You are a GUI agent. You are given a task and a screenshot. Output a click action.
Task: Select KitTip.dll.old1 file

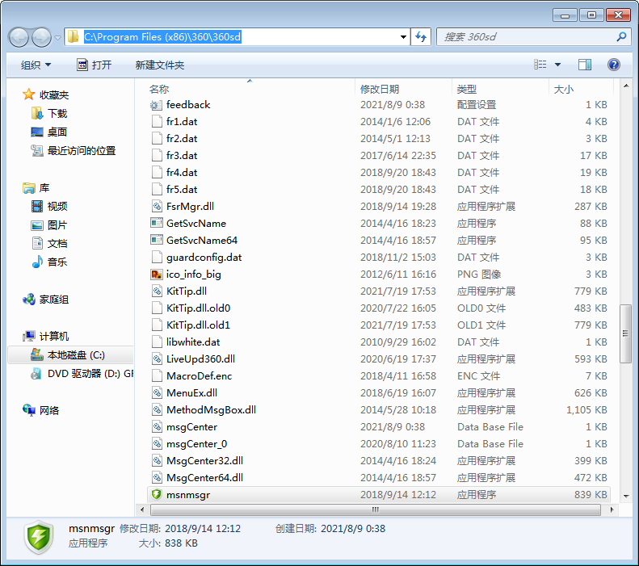[x=198, y=325]
